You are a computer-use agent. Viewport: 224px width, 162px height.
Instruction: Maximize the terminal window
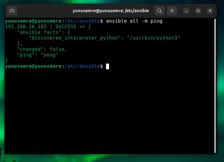click(198, 11)
